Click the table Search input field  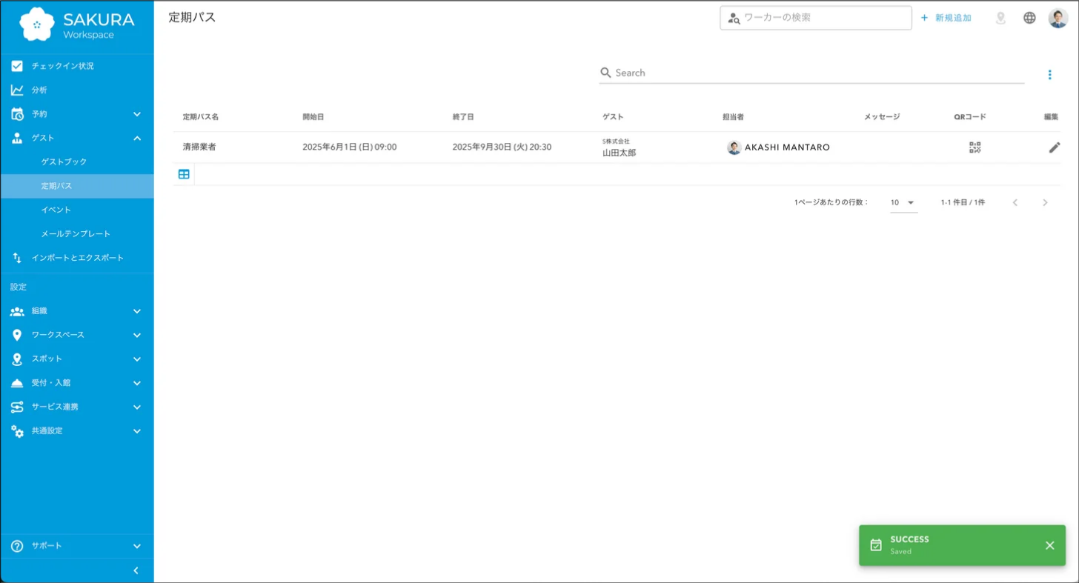(811, 73)
